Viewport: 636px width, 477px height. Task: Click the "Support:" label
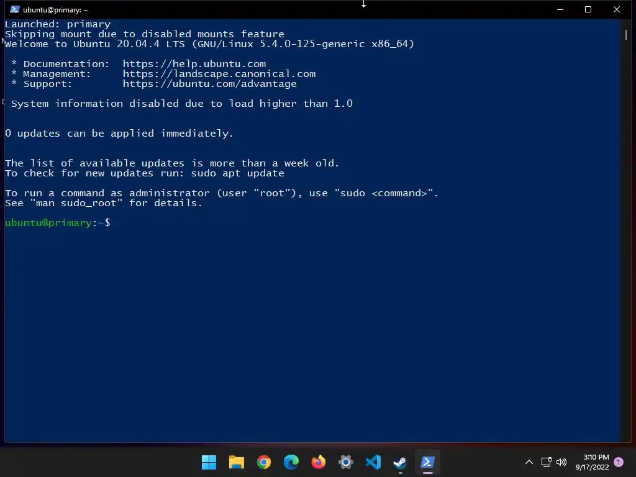[x=48, y=84]
